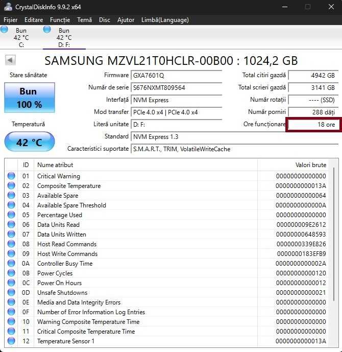Screen dimensions: 342x352
Task: Open the Fișier menu
Action: coord(10,20)
